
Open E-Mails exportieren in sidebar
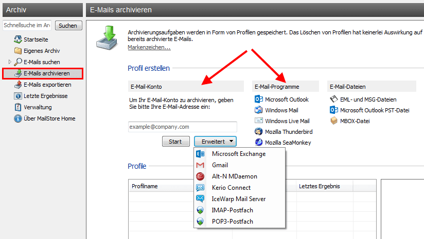47,85
